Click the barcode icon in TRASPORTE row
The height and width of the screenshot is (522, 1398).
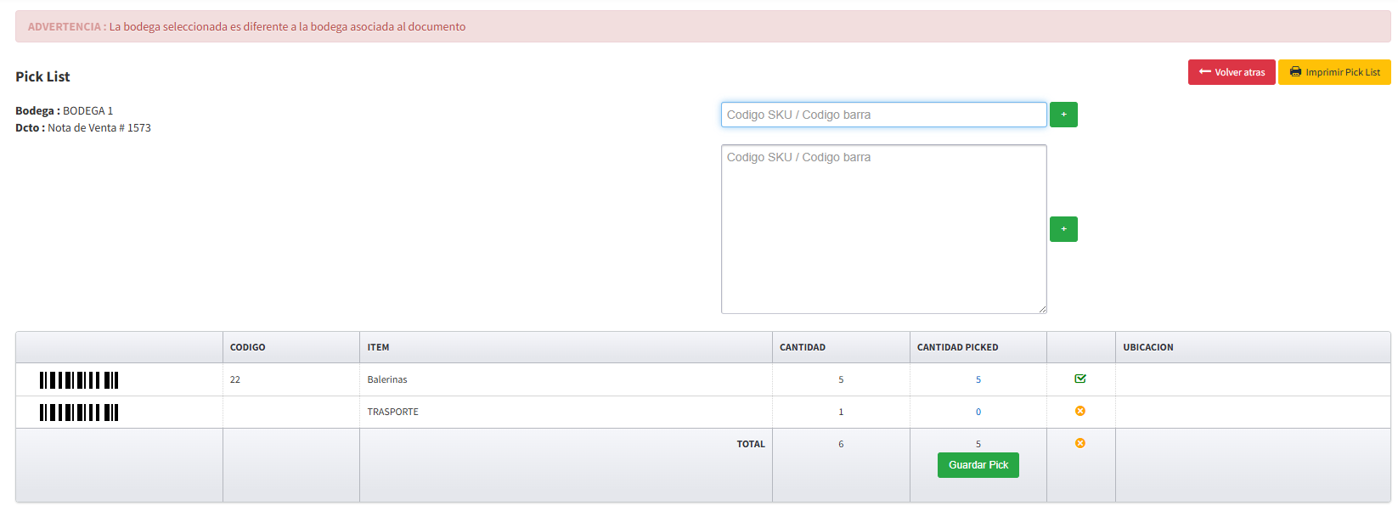[x=79, y=413]
